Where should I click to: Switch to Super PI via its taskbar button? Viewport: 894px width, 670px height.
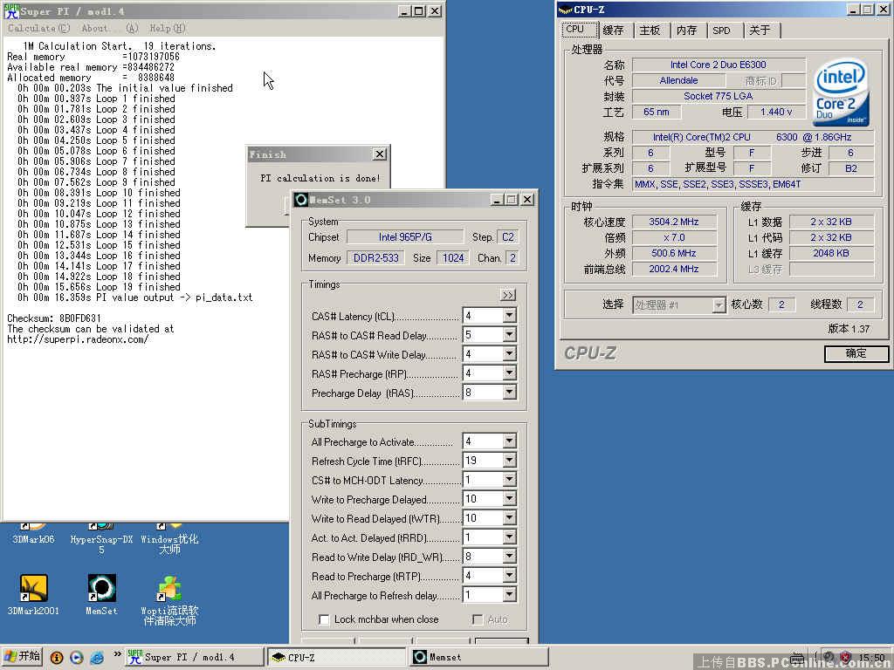pos(194,657)
